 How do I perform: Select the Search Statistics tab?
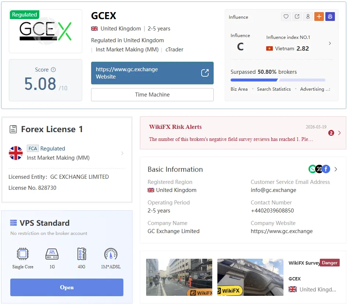(274, 89)
